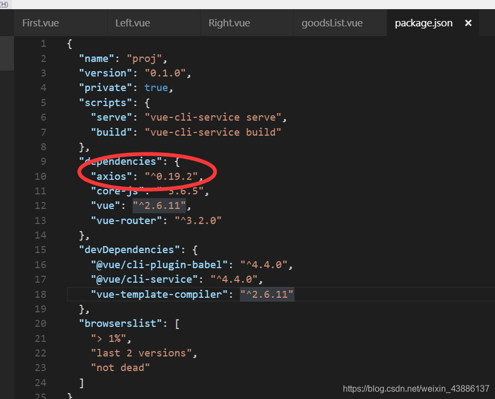This screenshot has width=495, height=399.
Task: Click the "vue" dependency key
Action: pyautogui.click(x=106, y=206)
